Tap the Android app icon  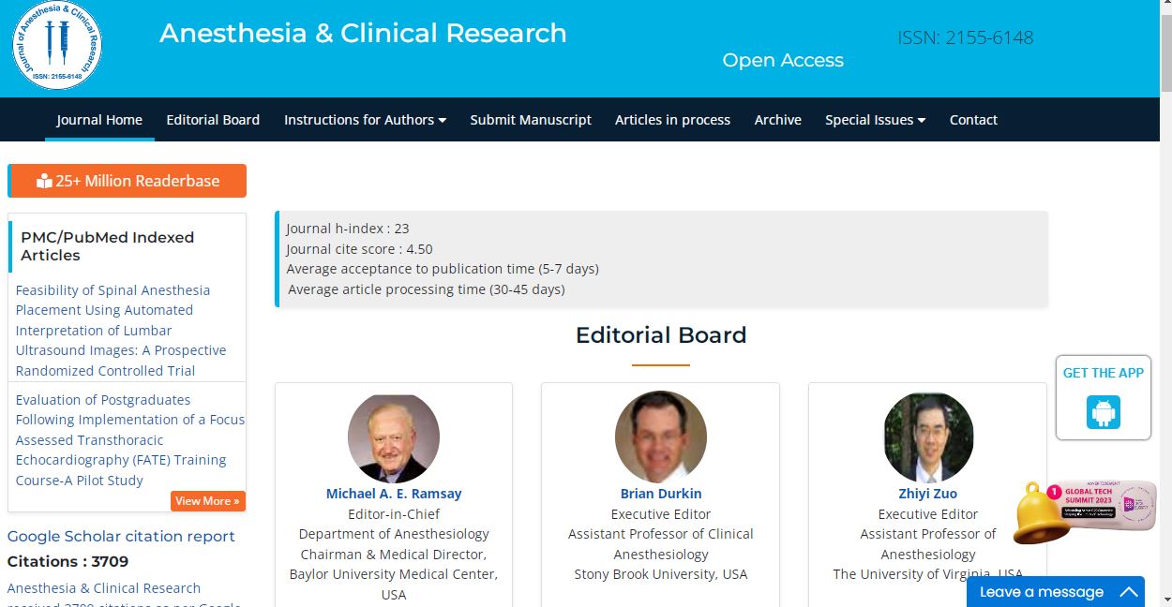[x=1104, y=412]
